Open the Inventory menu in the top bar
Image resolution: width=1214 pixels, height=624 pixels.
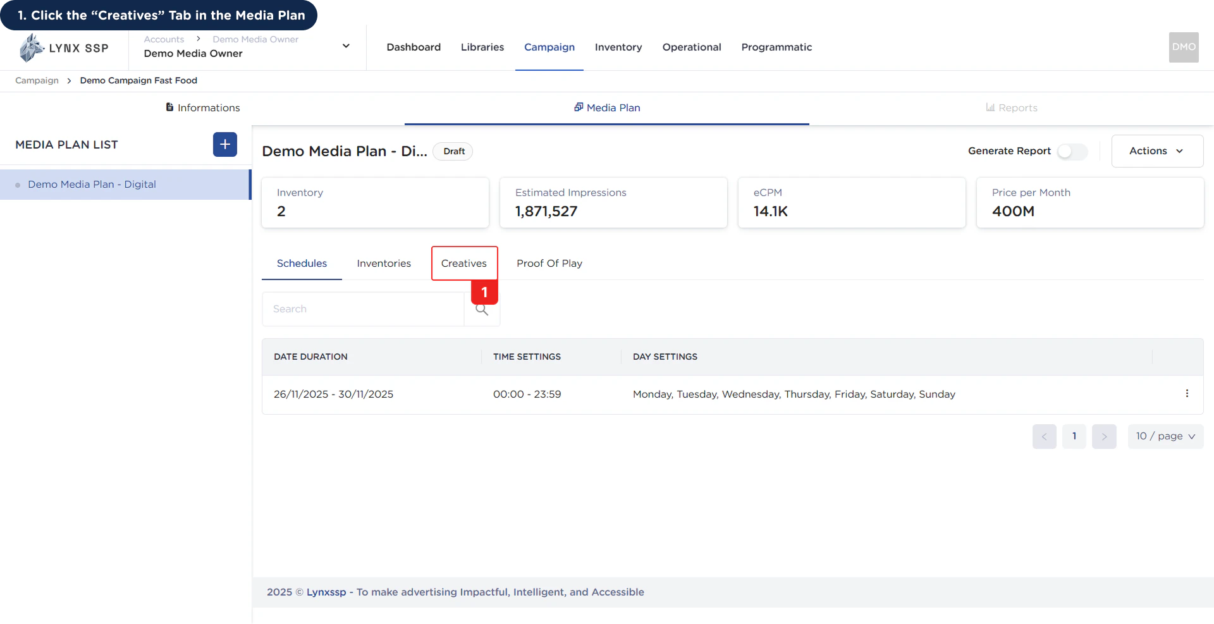point(618,47)
